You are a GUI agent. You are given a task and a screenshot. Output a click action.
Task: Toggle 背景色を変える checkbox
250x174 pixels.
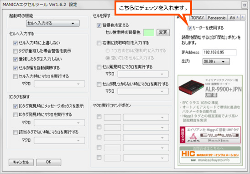(99, 25)
